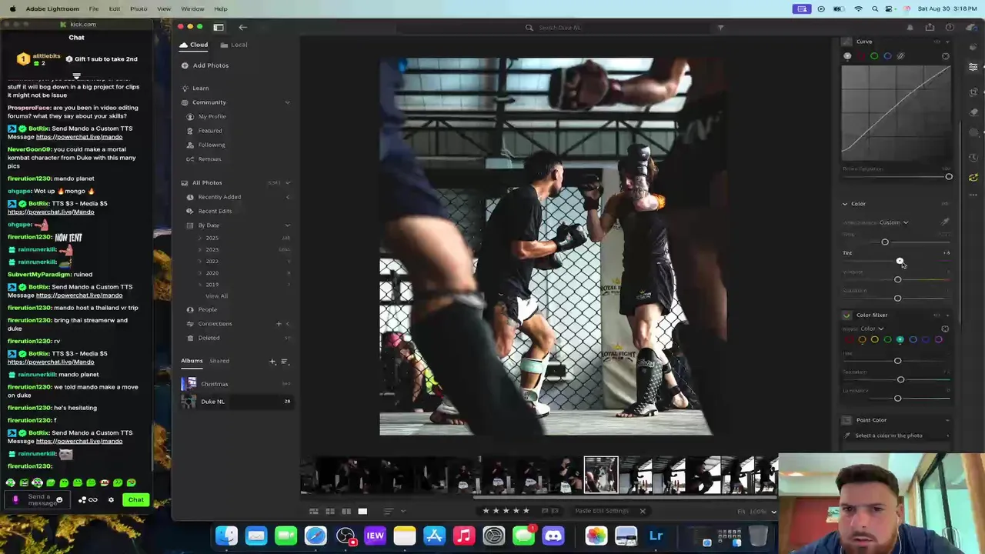
Task: Open Finder from the Dock
Action: pyautogui.click(x=226, y=536)
